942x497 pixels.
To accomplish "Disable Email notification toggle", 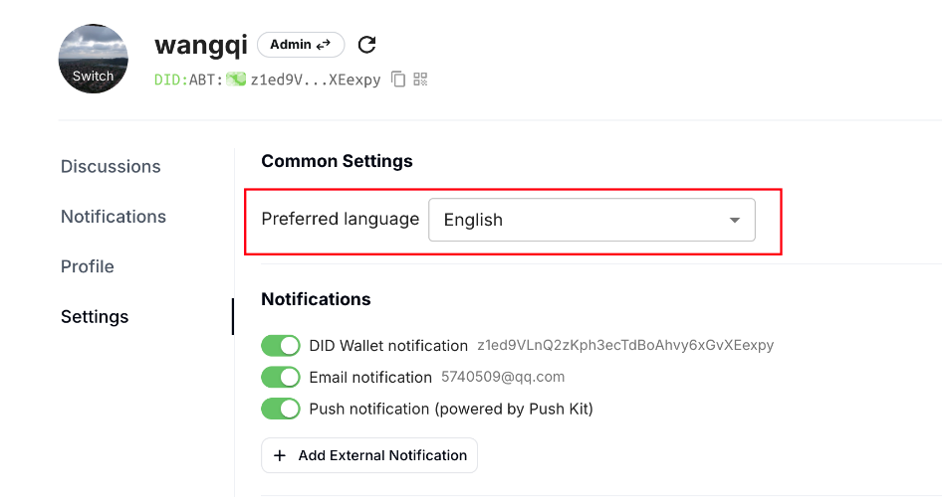I will [x=281, y=378].
